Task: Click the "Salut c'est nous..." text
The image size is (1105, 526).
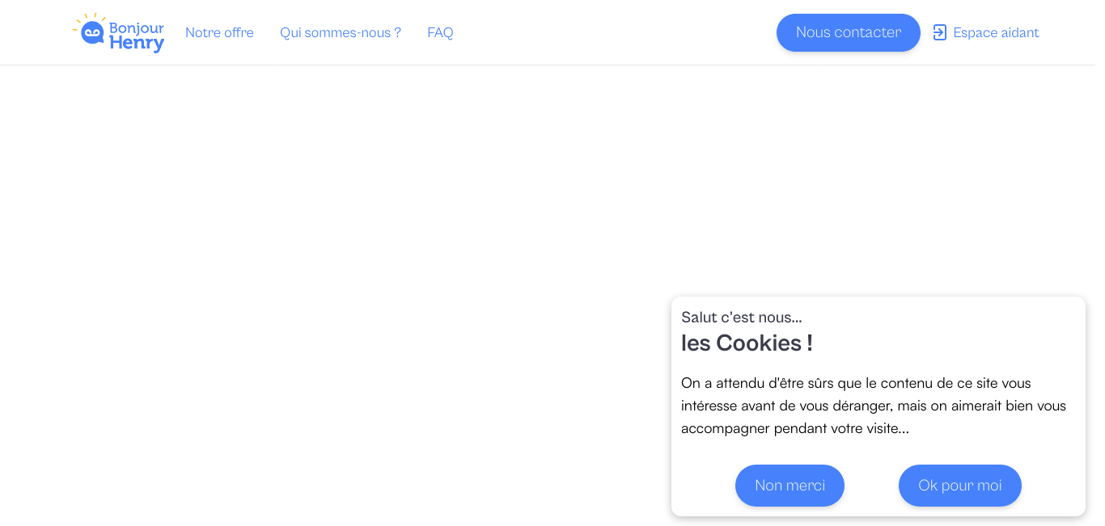Action: (x=741, y=318)
